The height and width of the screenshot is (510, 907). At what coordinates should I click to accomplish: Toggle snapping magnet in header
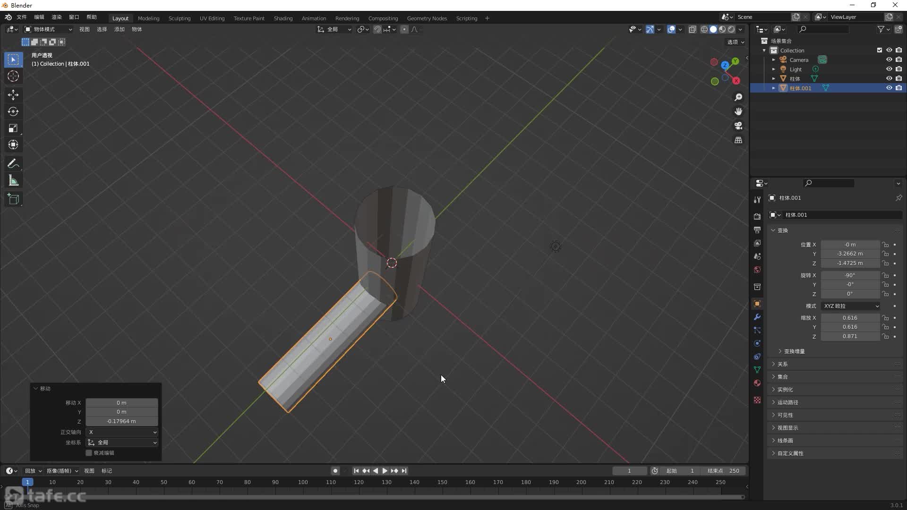click(377, 29)
